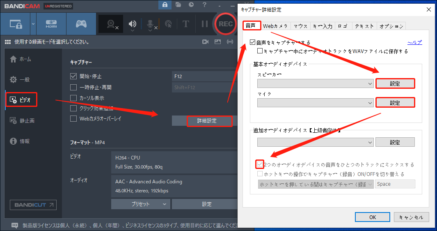Toggle 音声をキャプチャーする checkbox
Viewport: 437px width, 231px height.
tap(252, 42)
